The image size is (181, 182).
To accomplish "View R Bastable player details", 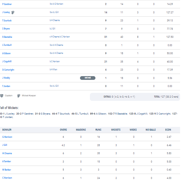I will pos(7,37).
